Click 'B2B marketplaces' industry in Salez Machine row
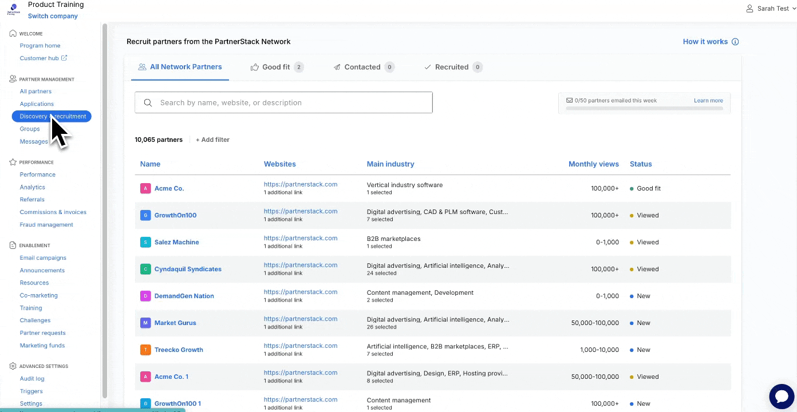 coord(394,239)
